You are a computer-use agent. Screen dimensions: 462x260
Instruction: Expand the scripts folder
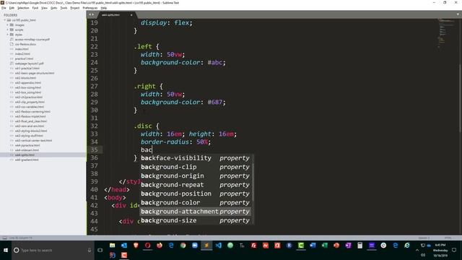tap(8, 30)
